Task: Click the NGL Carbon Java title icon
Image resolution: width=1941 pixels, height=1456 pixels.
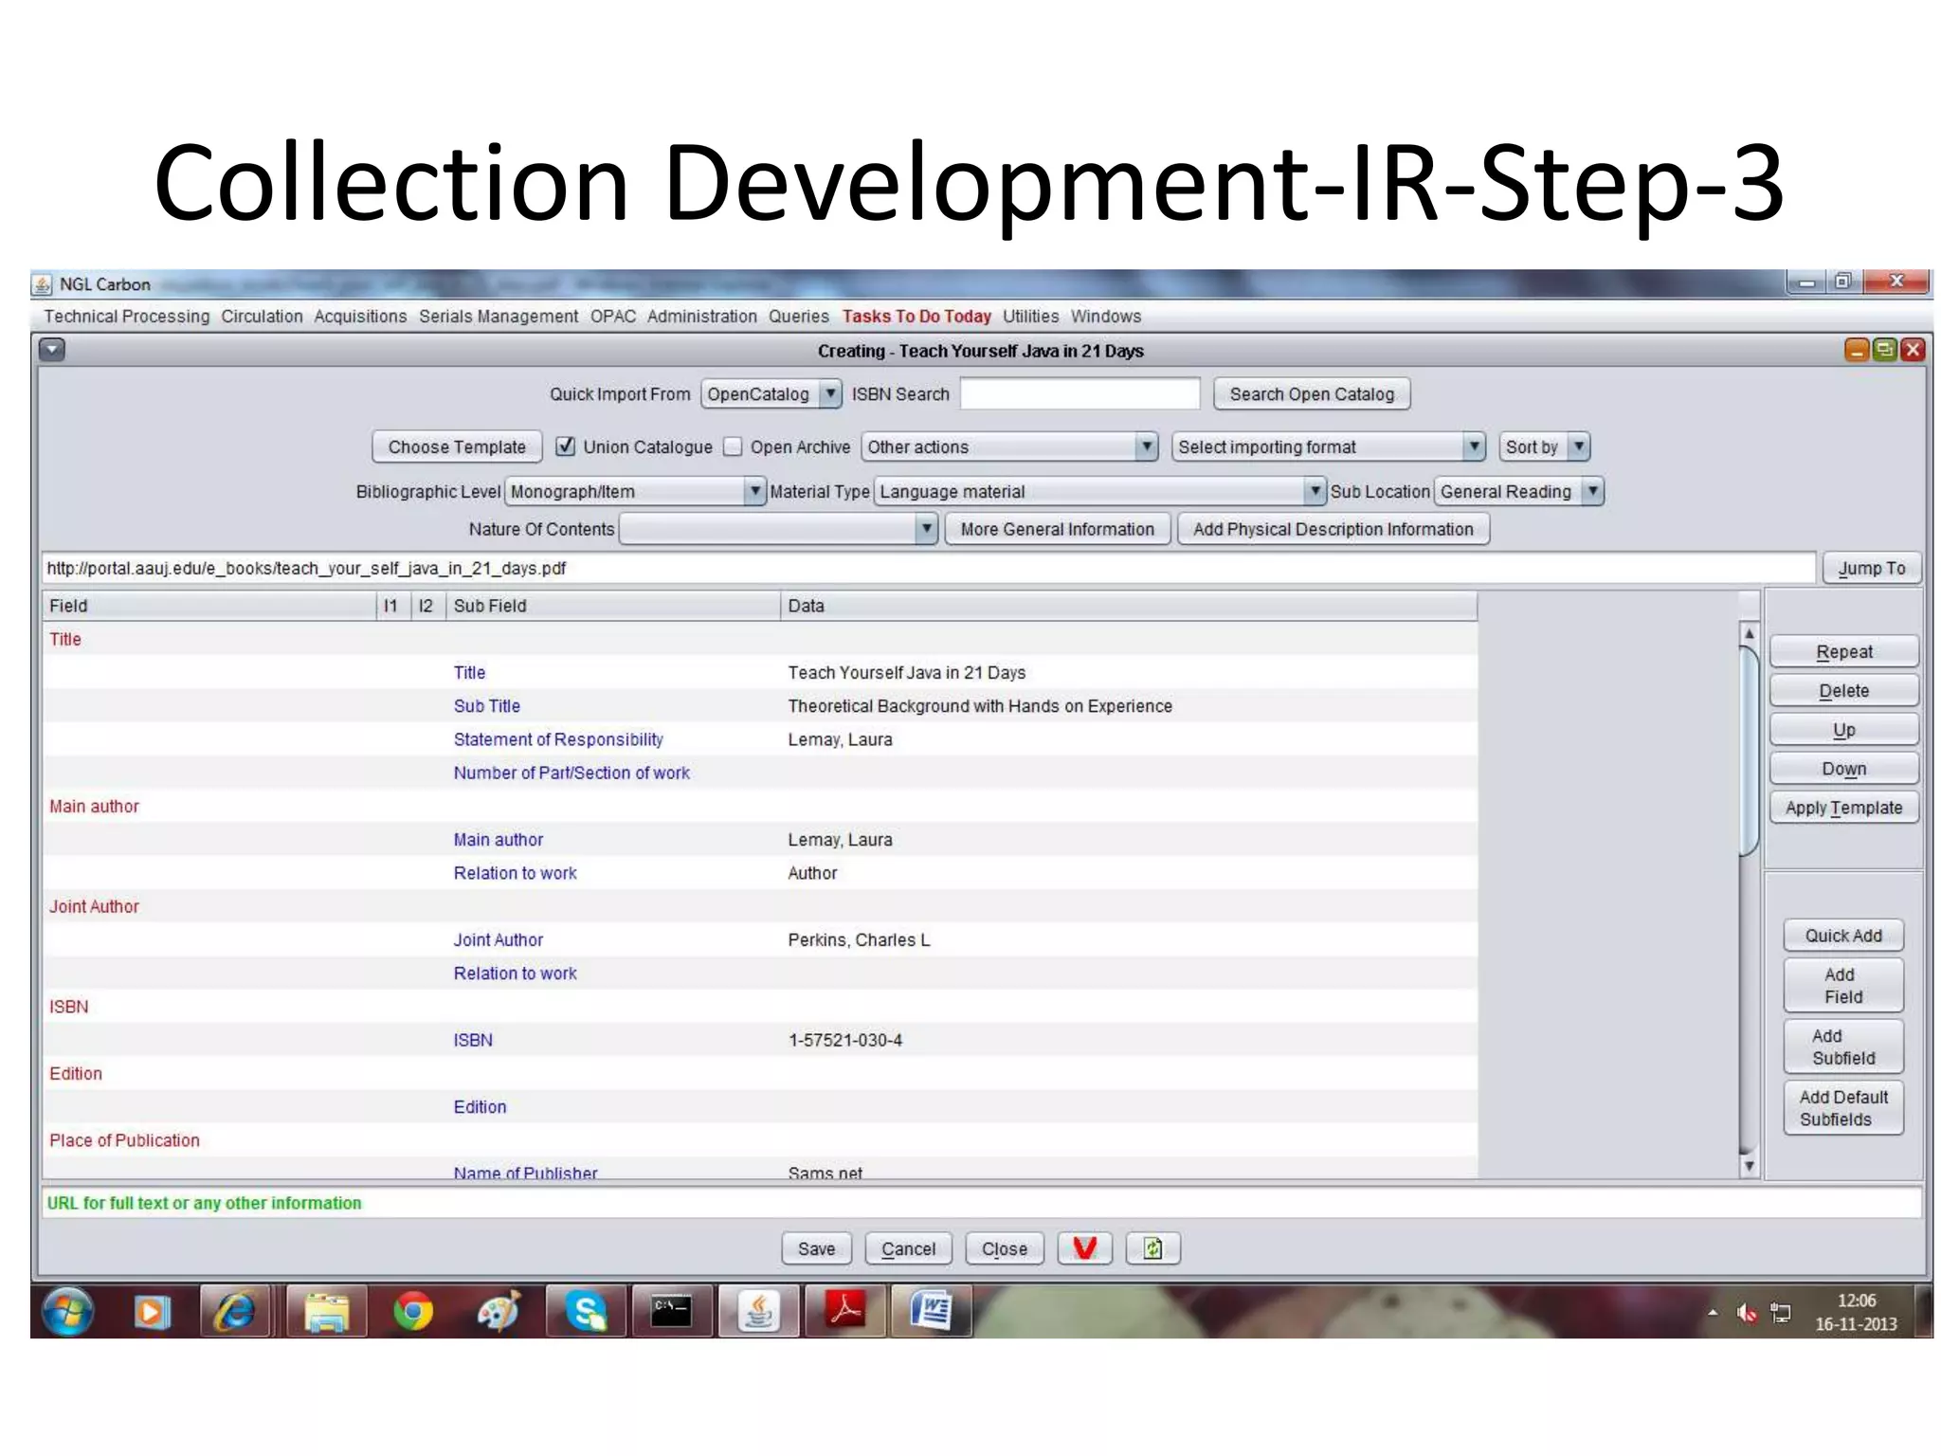Action: point(42,284)
